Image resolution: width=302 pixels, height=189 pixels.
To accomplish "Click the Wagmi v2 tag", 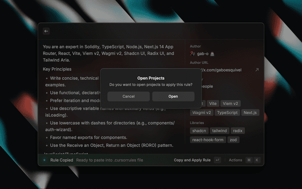I will (x=201, y=112).
